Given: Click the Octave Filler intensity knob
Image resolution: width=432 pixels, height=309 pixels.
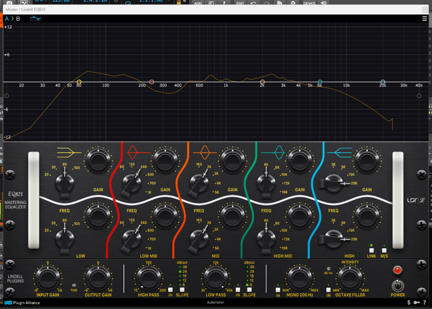Looking at the screenshot, I should 350,278.
